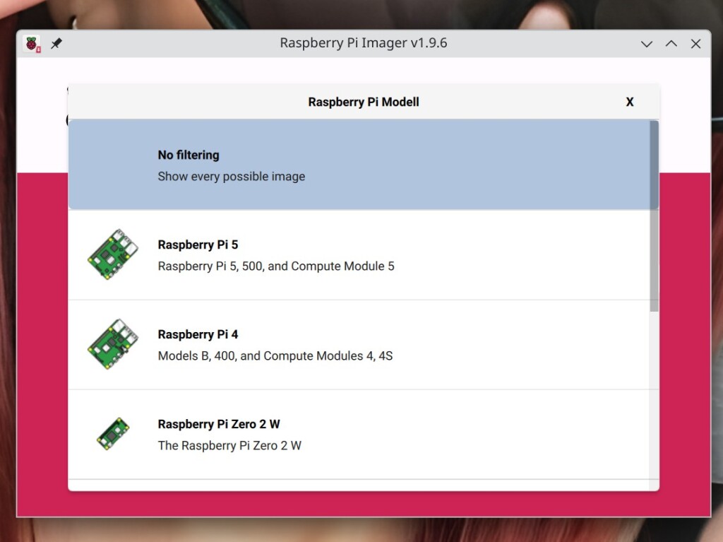Click the Raspberry Pi Imager app icon in the title bar
The height and width of the screenshot is (542, 723).
(x=32, y=44)
